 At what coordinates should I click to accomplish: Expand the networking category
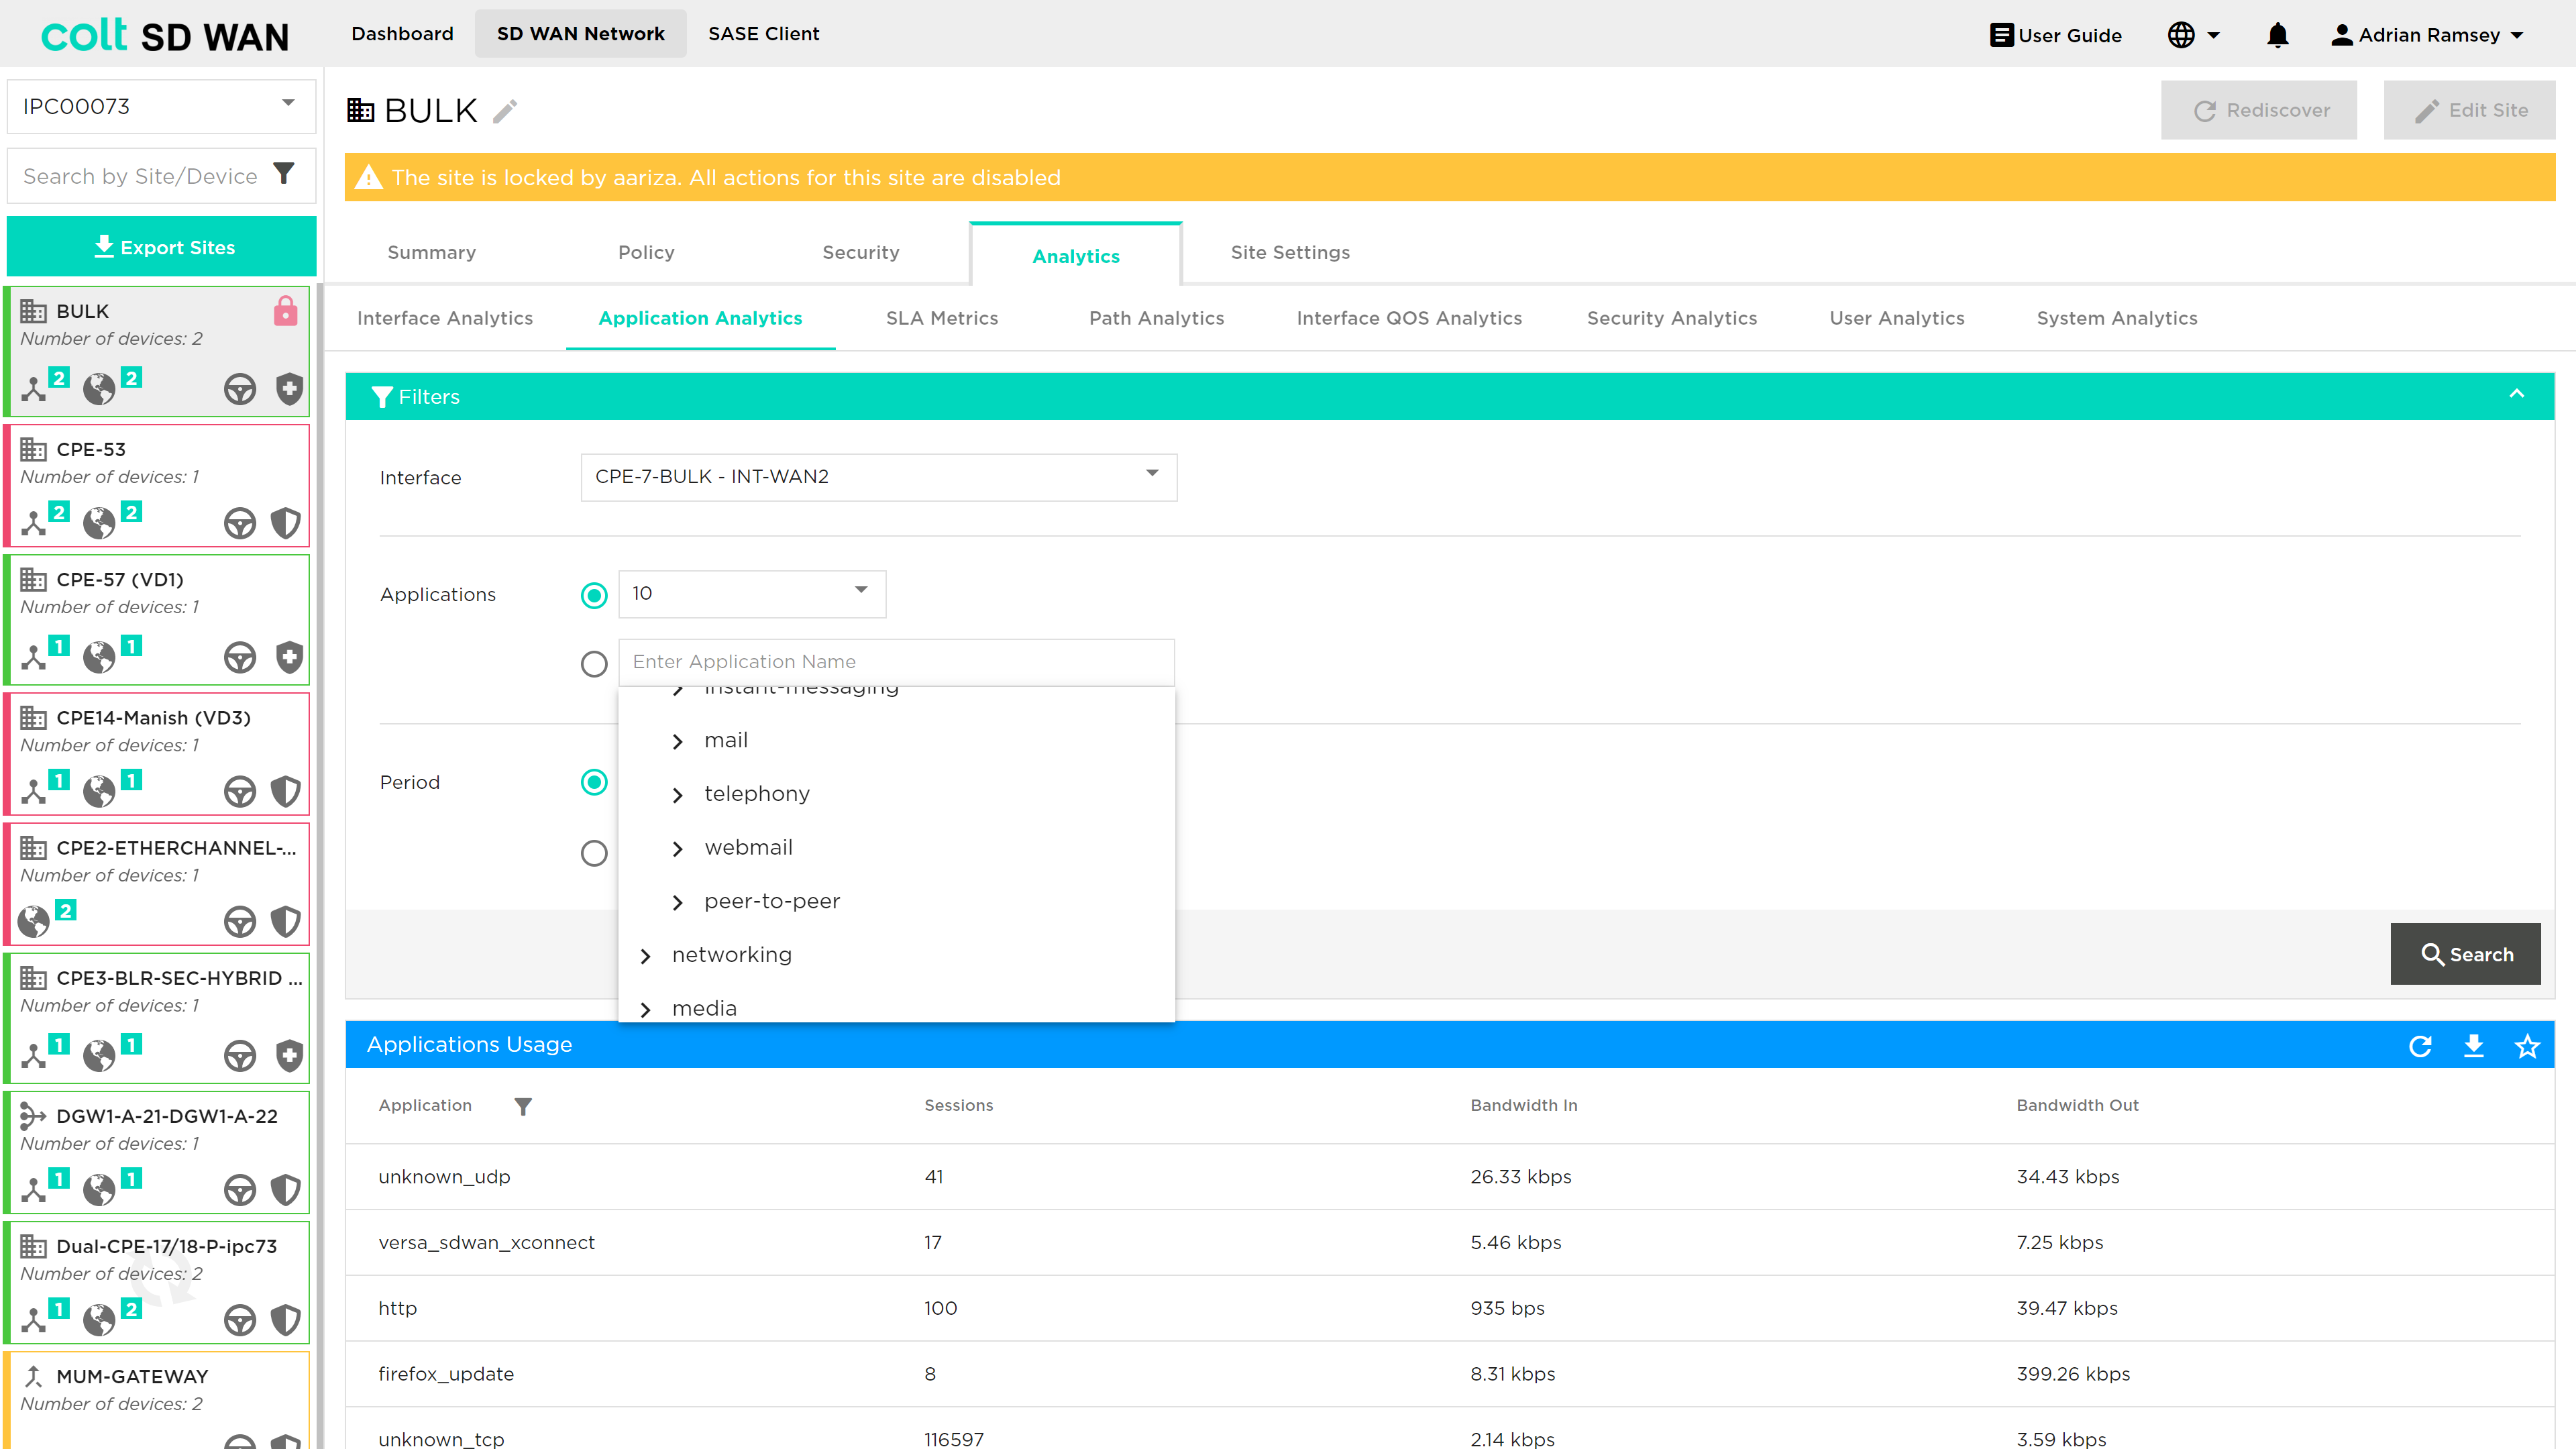coord(646,956)
